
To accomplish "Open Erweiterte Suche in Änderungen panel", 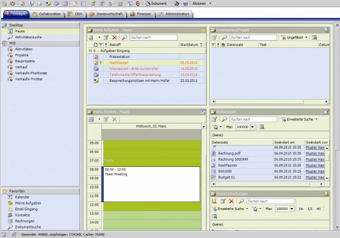I will tap(299, 120).
